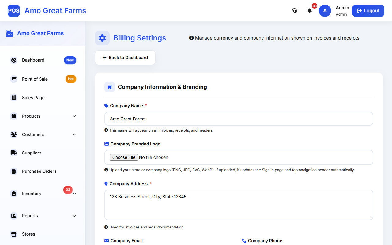Click the Admin user name text
Screen dimensions: 392x245
342,8
